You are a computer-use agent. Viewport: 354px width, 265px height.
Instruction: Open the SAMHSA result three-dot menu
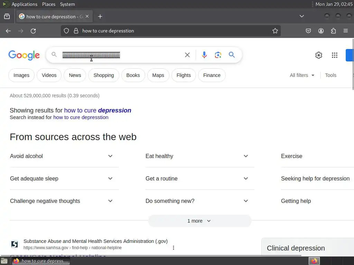tap(174, 248)
